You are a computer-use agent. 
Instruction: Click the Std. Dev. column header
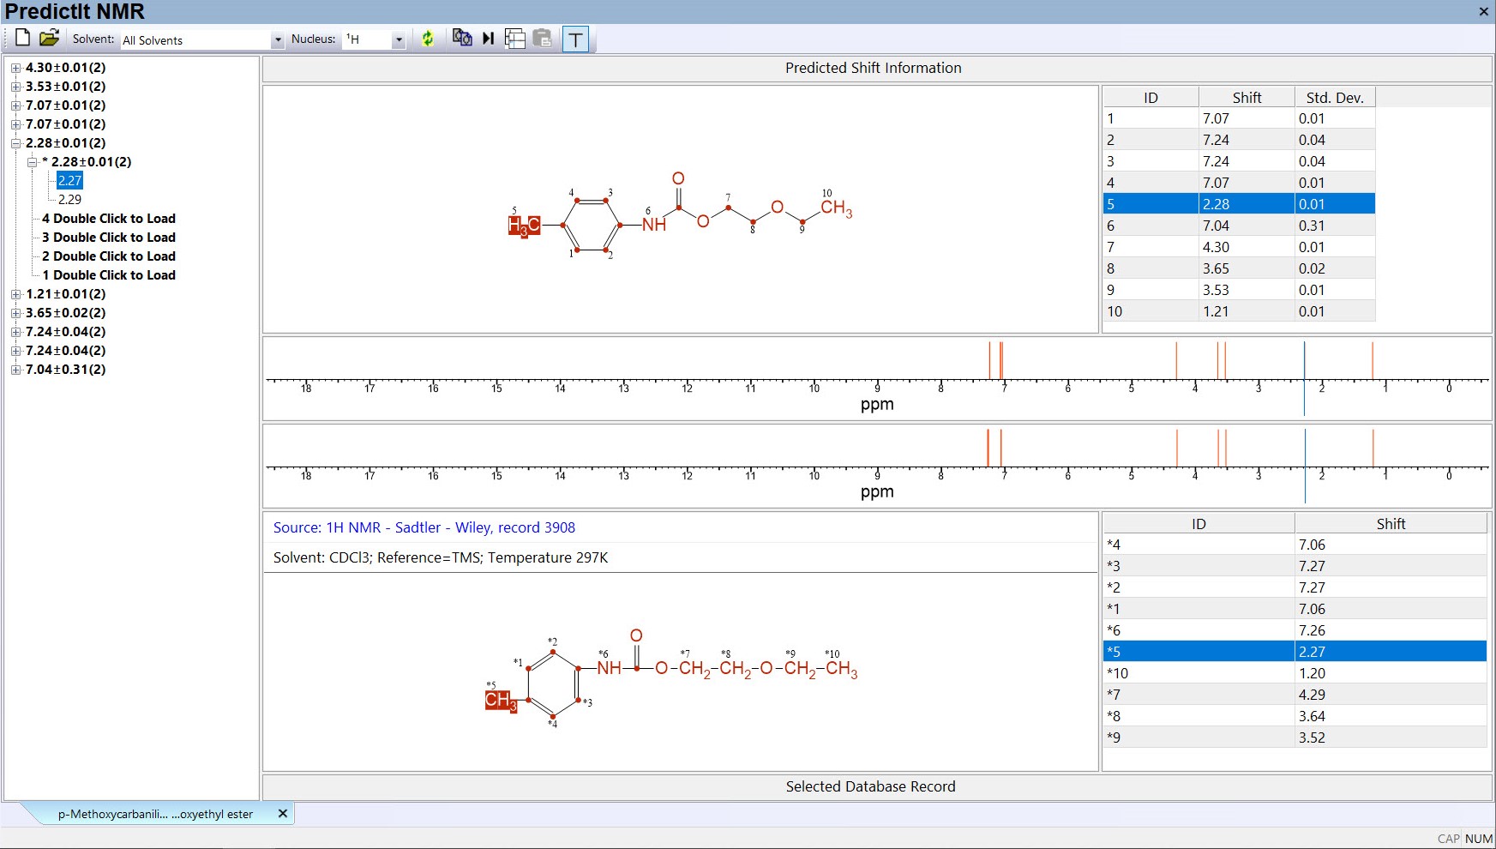1334,98
